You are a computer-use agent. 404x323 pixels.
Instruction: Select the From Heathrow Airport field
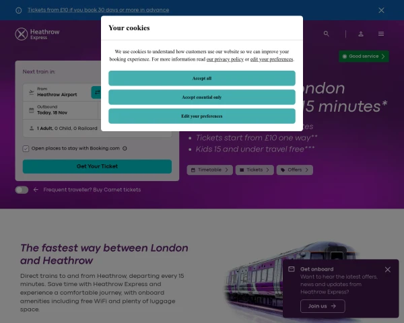[x=57, y=92]
